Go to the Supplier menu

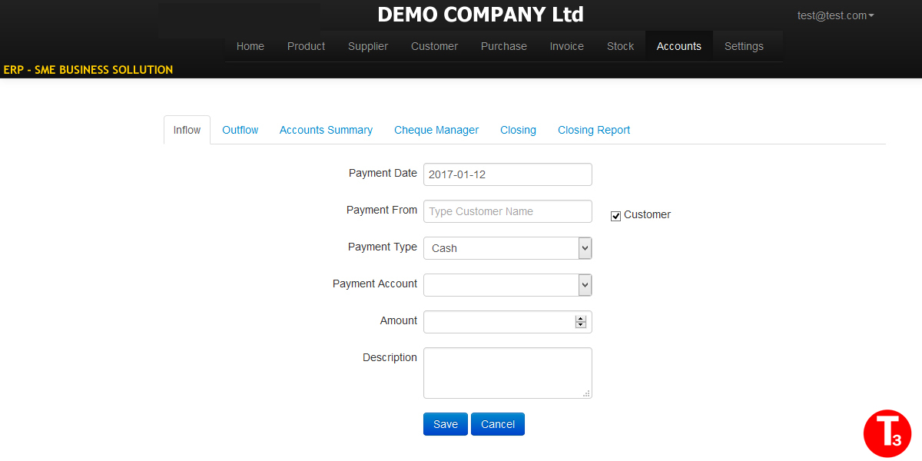coord(368,46)
